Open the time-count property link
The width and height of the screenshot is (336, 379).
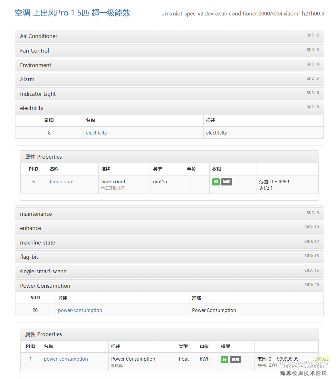coord(62,182)
